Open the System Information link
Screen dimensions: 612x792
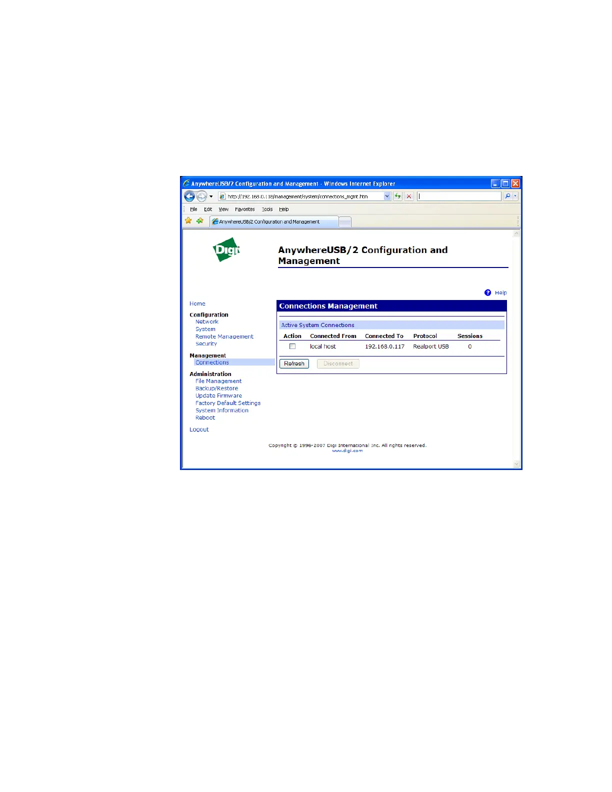point(222,410)
